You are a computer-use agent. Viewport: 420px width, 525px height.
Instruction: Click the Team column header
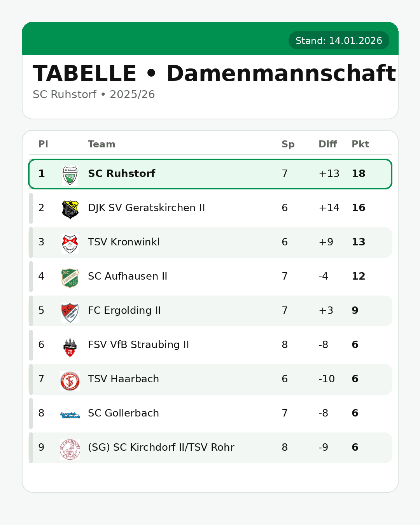tap(101, 144)
